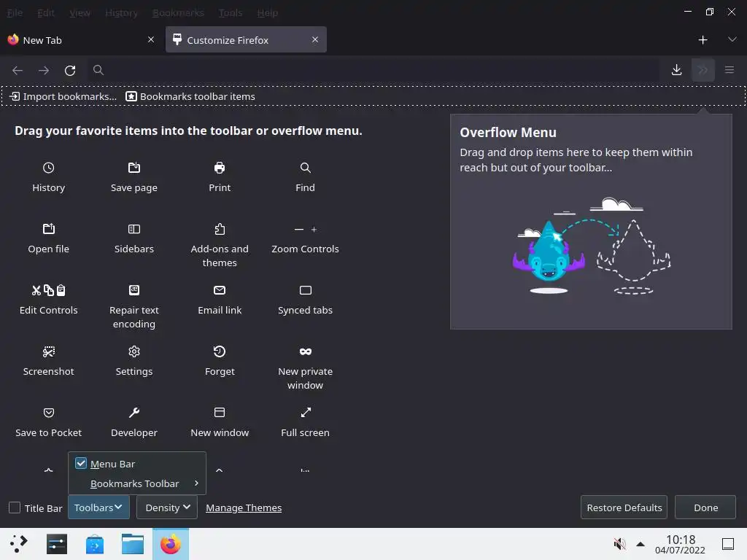Screen dimensions: 747x560
Task: Select the Sidebars item icon
Action: (134, 229)
